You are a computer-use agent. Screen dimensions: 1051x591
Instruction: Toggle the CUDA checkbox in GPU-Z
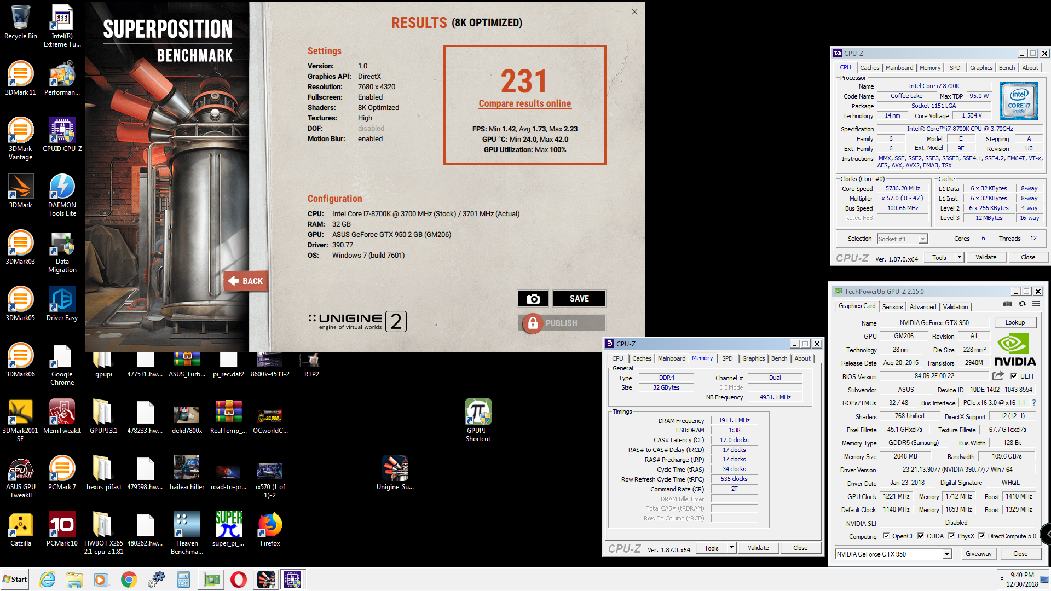pos(921,536)
